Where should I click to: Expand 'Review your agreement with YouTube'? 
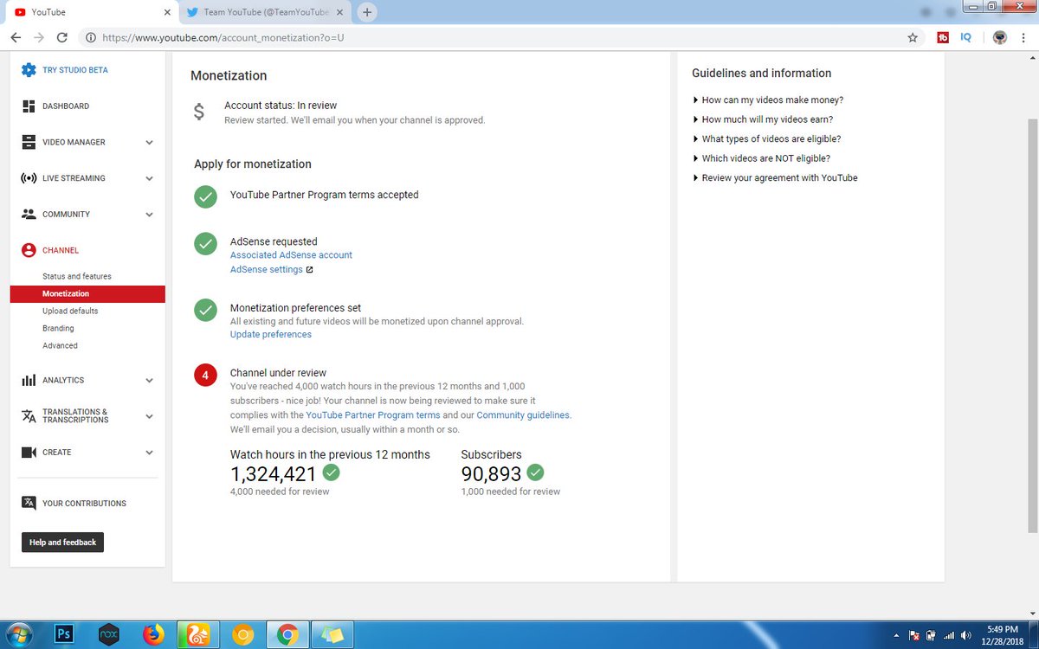(x=776, y=177)
